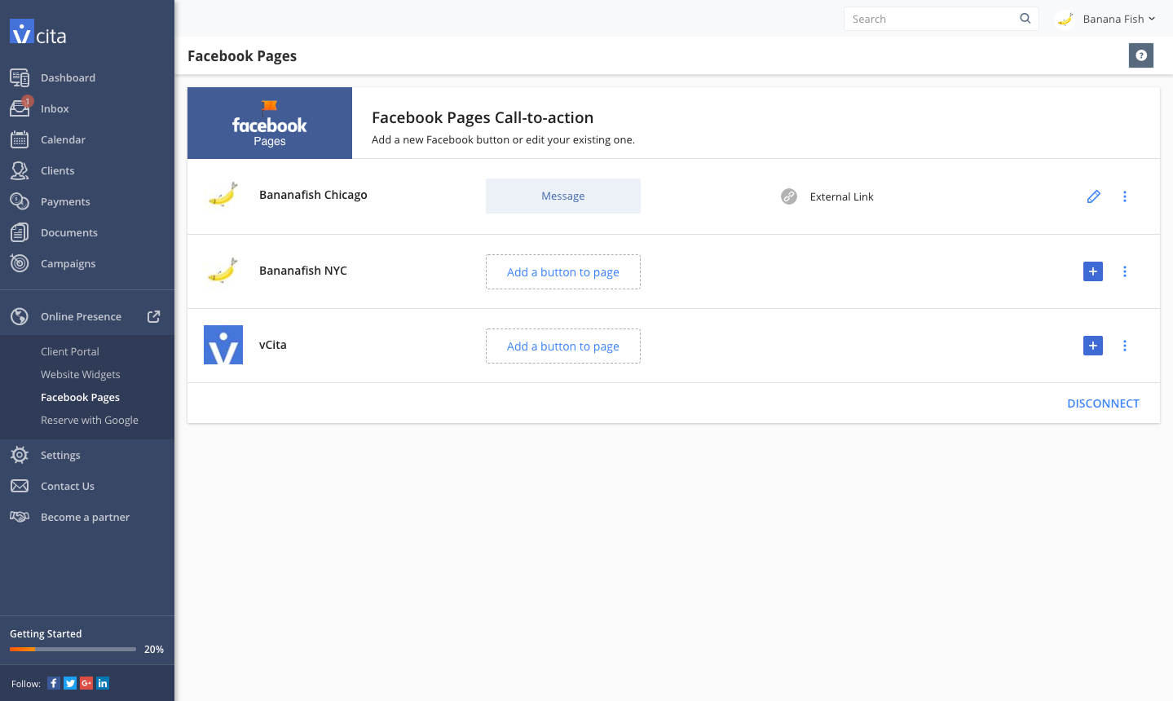Click plus icon for vCita page
Viewport: 1173px width, 701px height.
(x=1093, y=346)
